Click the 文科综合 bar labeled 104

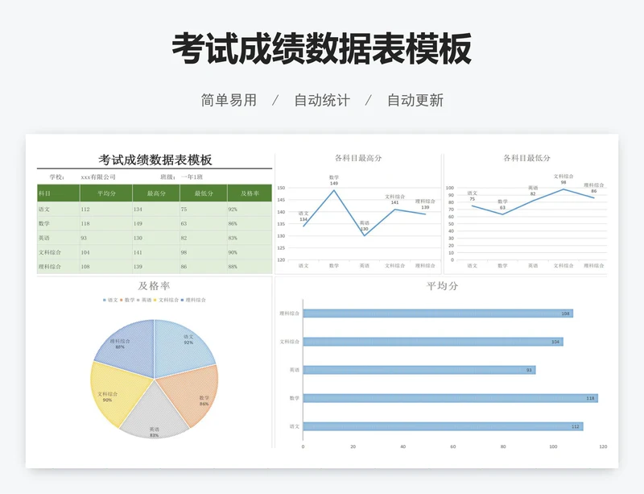pyautogui.click(x=433, y=342)
